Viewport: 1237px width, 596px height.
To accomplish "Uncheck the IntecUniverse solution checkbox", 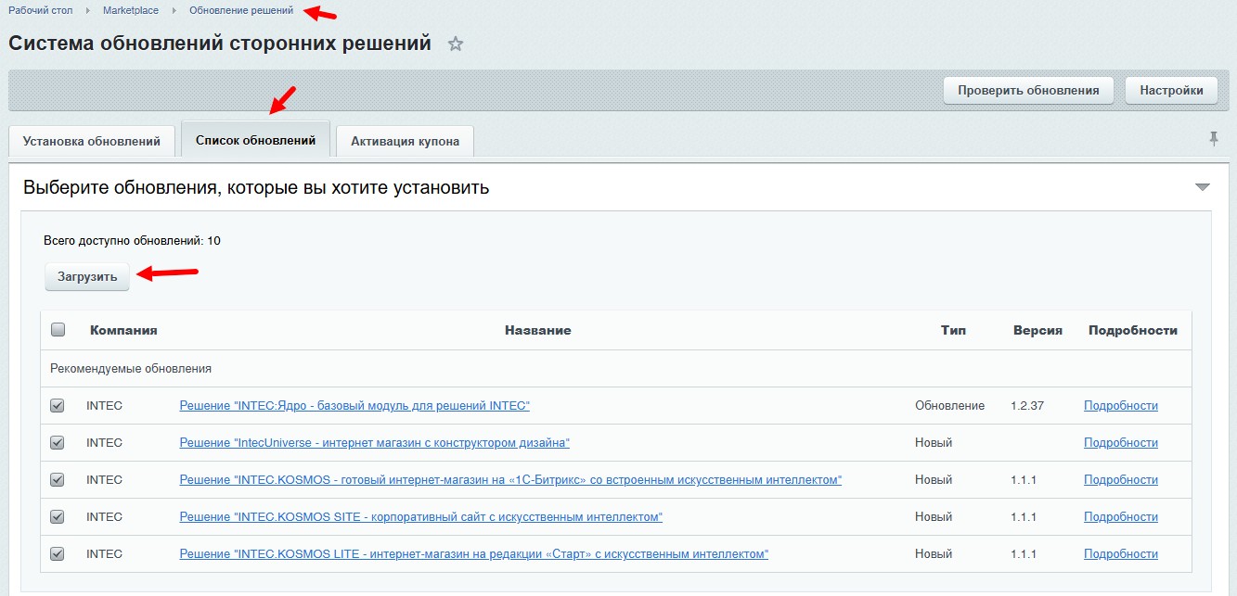I will (58, 442).
